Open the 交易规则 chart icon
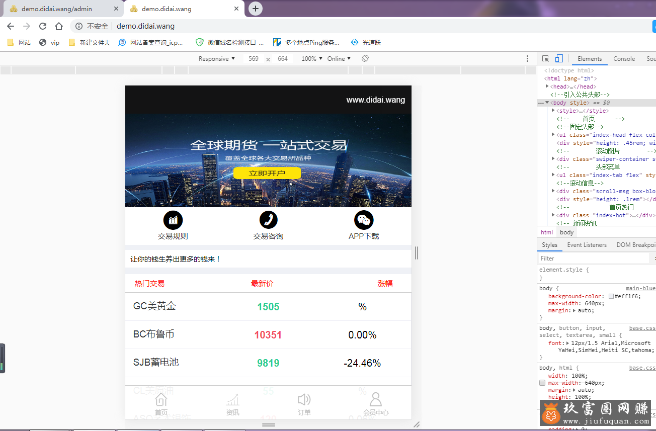 [173, 220]
